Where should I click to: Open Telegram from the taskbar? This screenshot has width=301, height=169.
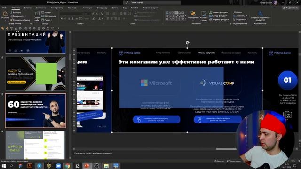(x=40, y=166)
